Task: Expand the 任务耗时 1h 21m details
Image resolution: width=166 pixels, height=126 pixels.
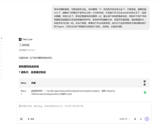Action: [x=27, y=50]
